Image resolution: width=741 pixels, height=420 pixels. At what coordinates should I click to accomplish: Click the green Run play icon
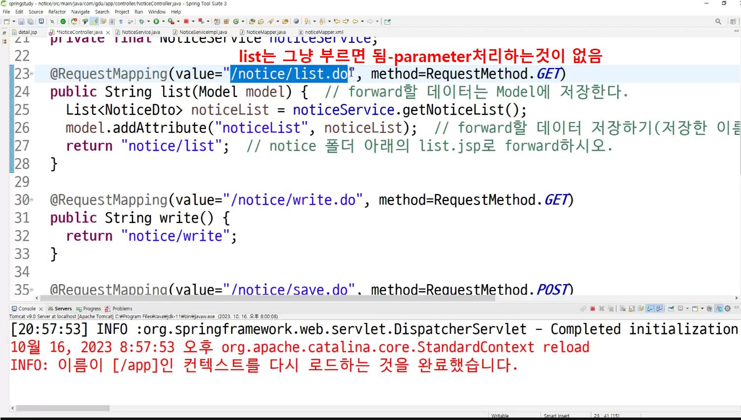coord(156,21)
